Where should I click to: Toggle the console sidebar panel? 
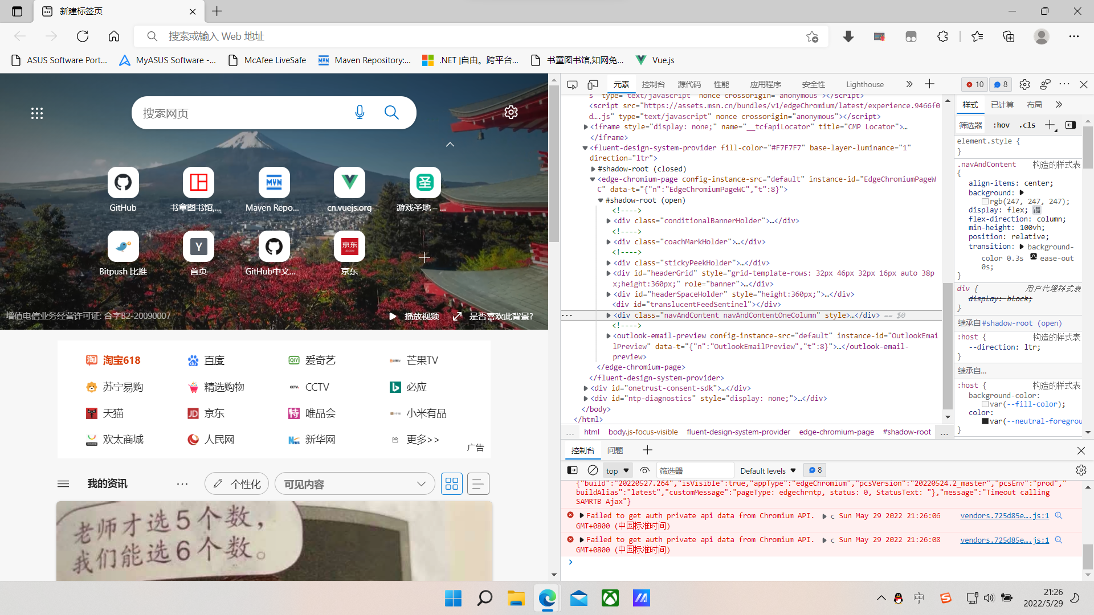pyautogui.click(x=572, y=470)
